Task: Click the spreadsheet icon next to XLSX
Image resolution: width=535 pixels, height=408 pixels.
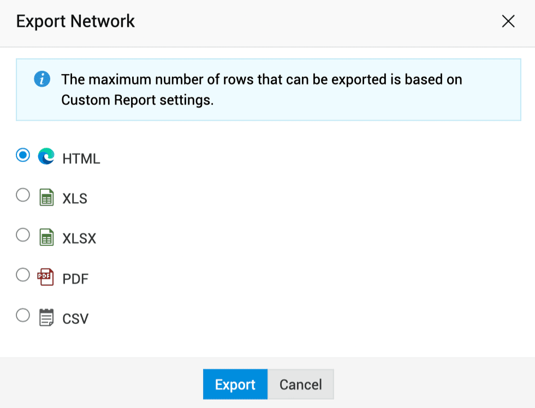Action: (x=47, y=237)
